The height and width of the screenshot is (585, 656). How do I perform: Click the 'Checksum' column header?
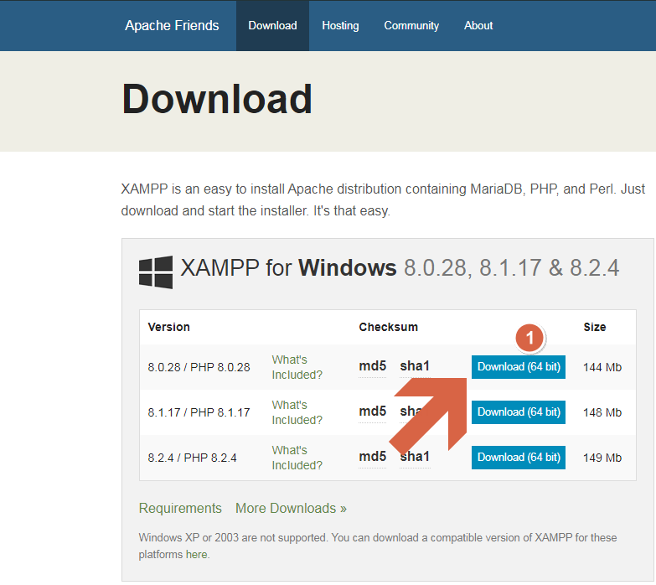coord(388,327)
